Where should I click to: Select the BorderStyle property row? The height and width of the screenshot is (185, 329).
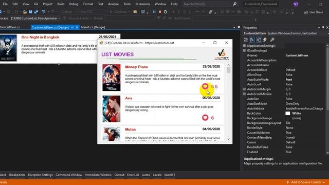click(x=284, y=128)
